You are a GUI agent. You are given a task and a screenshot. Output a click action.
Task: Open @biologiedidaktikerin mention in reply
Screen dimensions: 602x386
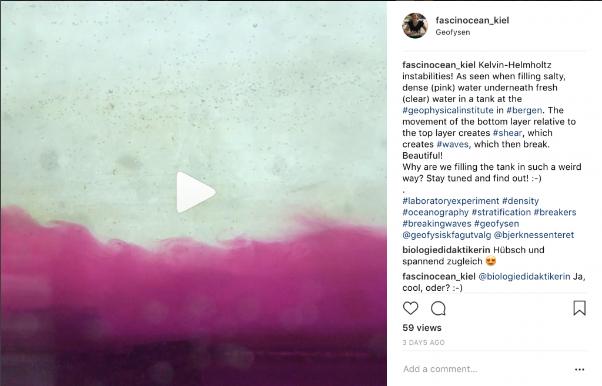(x=524, y=277)
